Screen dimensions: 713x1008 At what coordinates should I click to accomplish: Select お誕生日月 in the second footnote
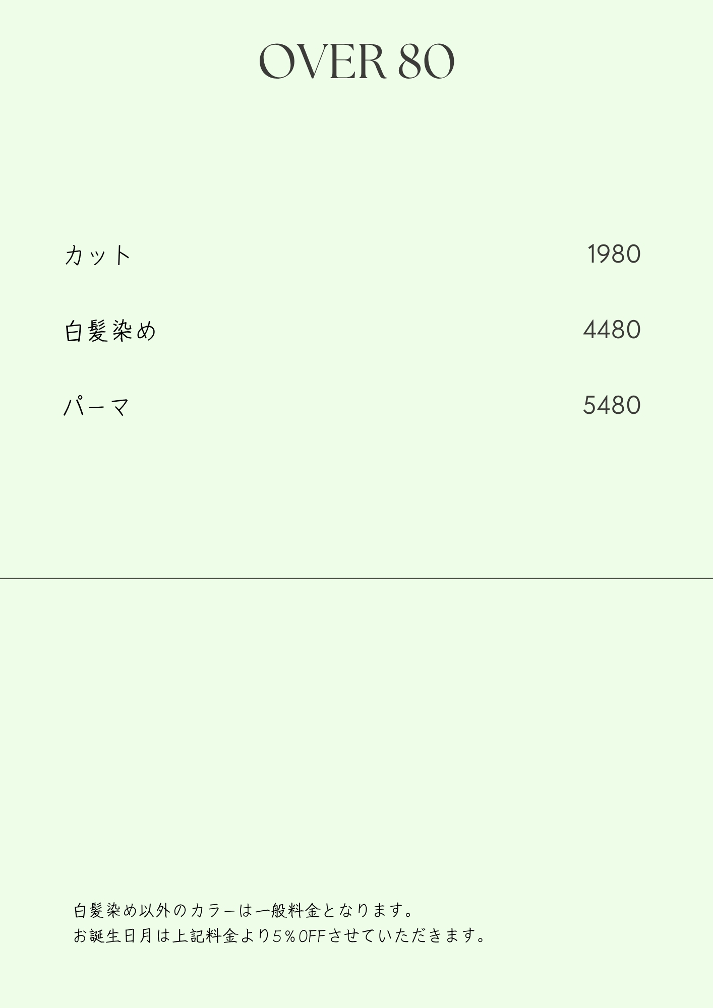click(113, 936)
